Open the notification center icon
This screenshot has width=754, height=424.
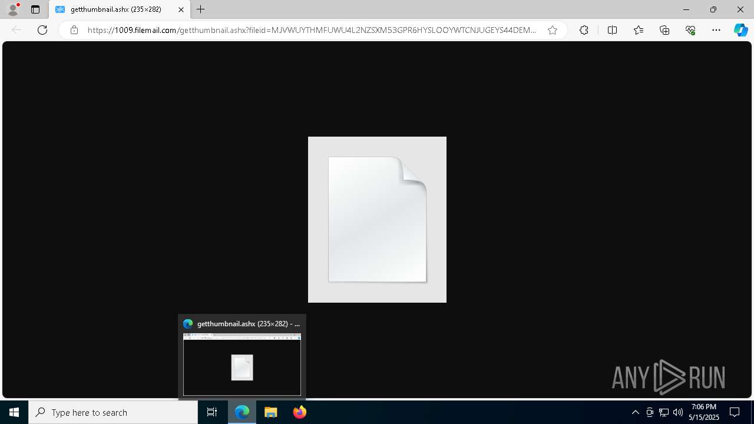coord(735,412)
